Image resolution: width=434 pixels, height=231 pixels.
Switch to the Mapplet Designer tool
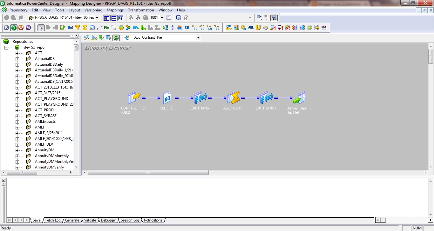coord(108,38)
